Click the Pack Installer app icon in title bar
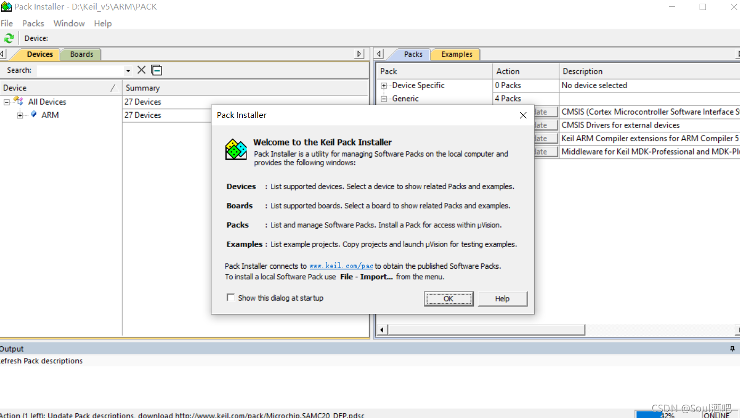740x418 pixels. pyautogui.click(x=6, y=7)
